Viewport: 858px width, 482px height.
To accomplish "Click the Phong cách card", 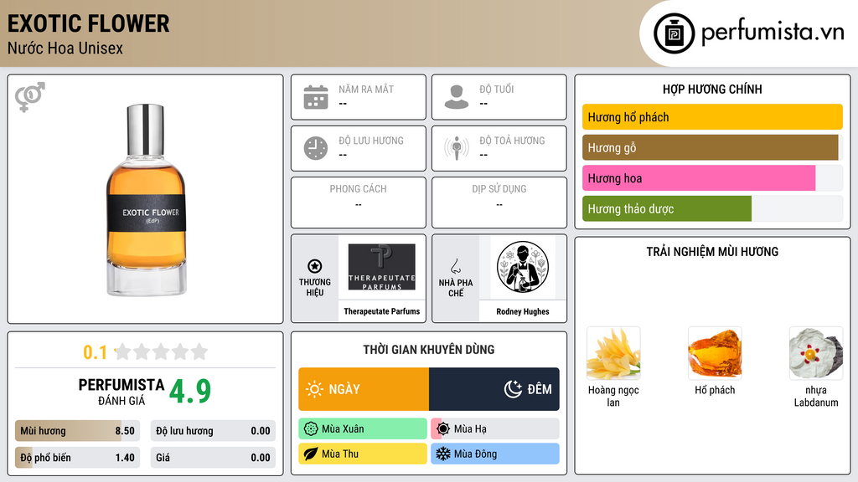I will (359, 203).
